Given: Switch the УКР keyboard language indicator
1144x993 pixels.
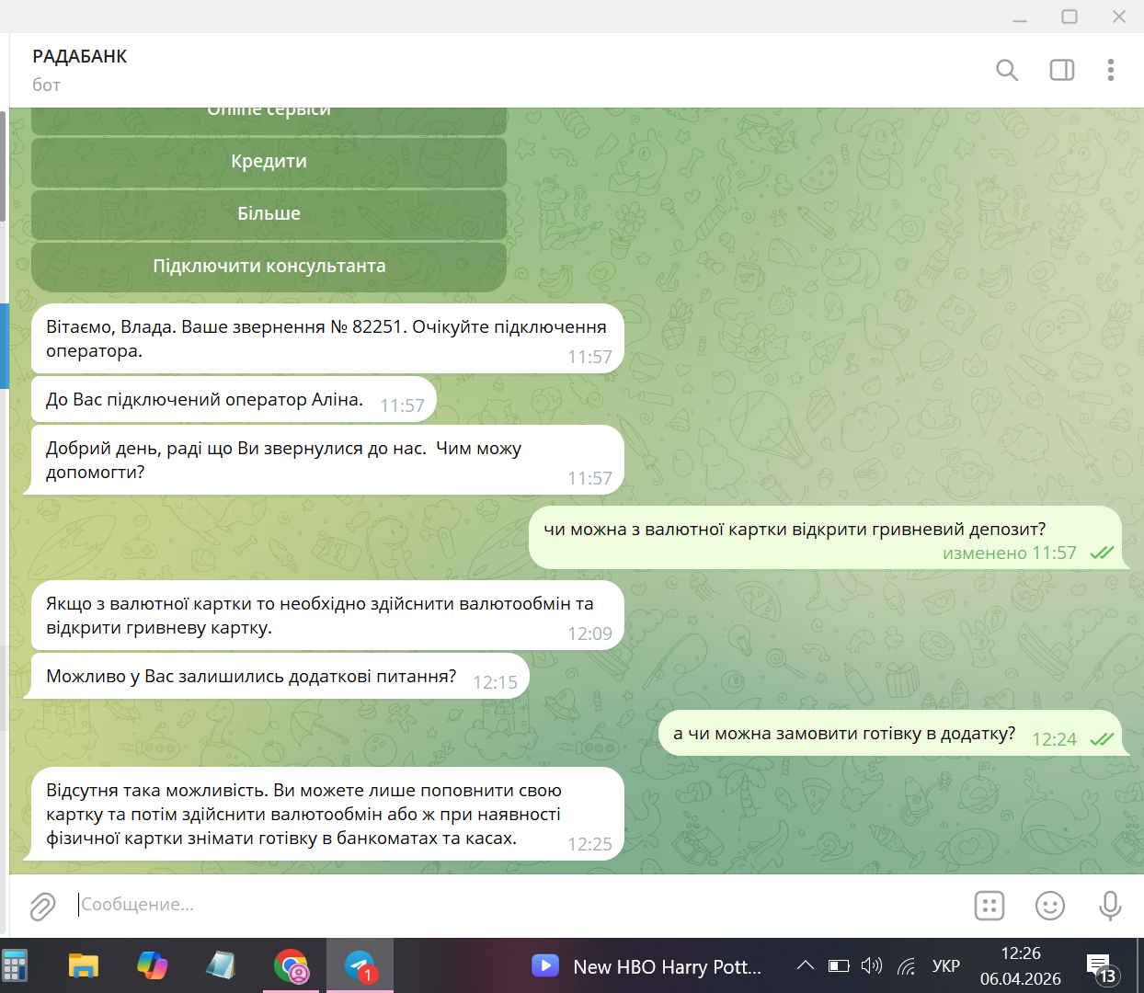Looking at the screenshot, I should tap(946, 966).
